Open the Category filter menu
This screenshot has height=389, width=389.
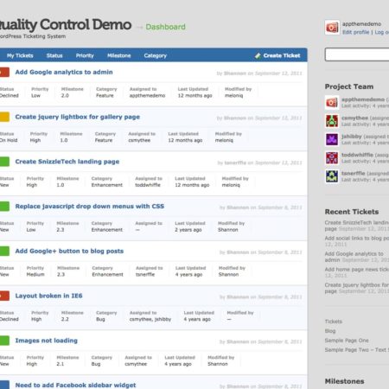[x=156, y=55]
